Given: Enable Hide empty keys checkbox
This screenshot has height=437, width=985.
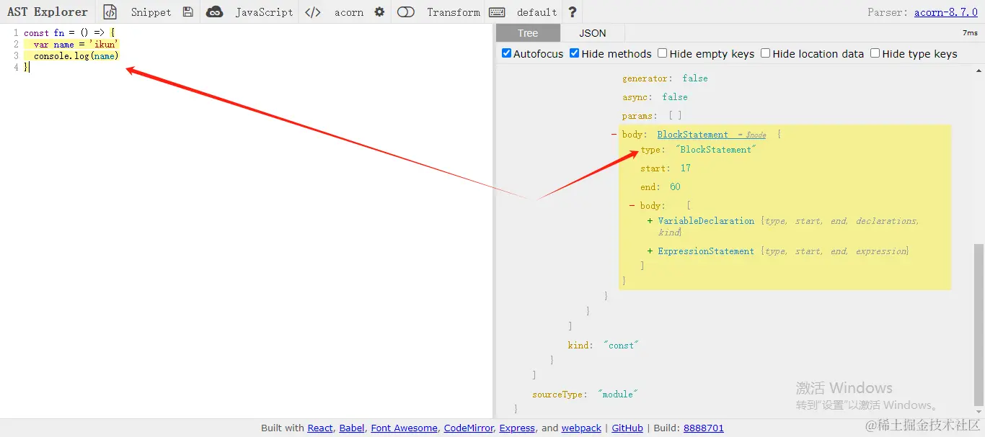Looking at the screenshot, I should point(663,53).
